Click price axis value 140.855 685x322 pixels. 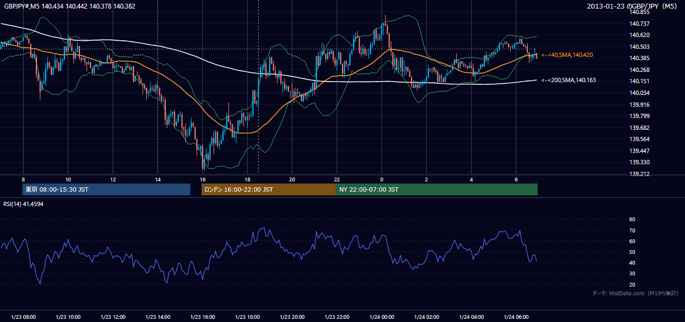639,12
